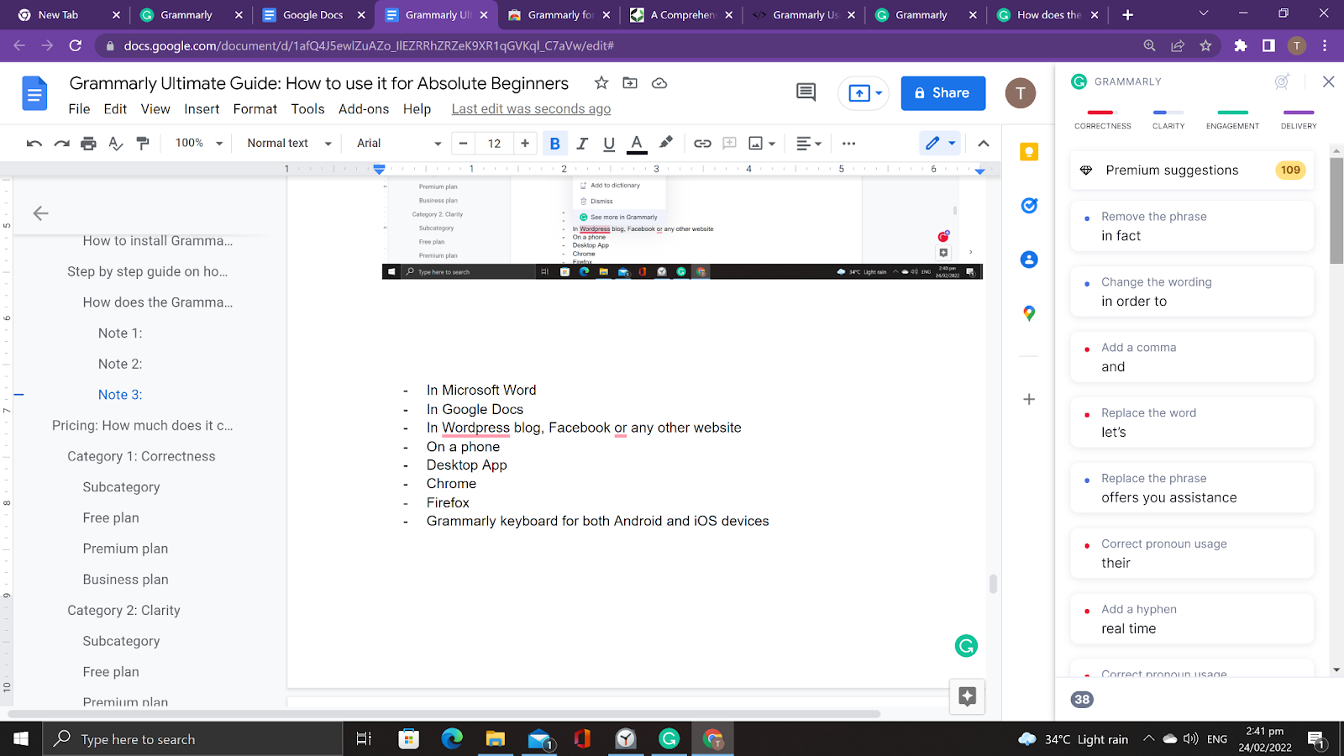1344x756 pixels.
Task: Star this Google Docs document
Action: (601, 83)
